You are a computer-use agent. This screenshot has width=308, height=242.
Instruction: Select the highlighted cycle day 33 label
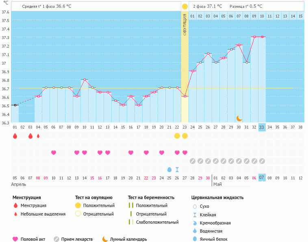click(x=262, y=127)
